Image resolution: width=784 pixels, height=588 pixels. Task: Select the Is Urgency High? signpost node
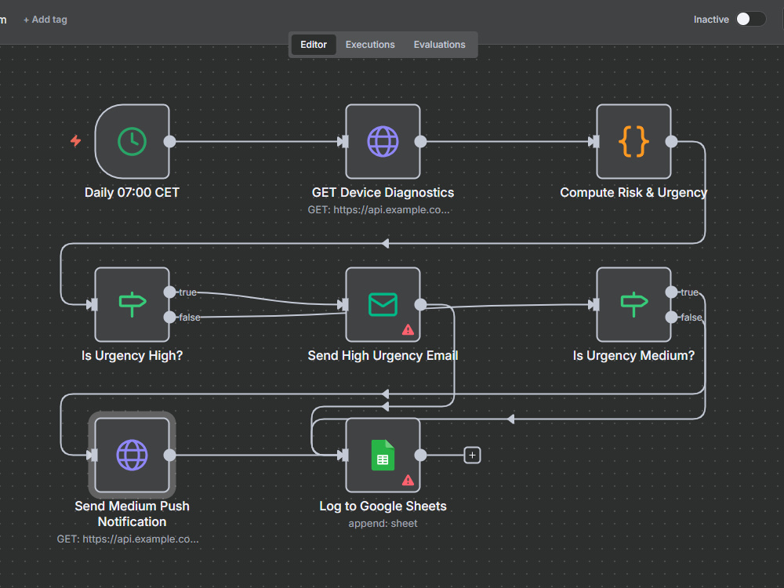(x=132, y=304)
